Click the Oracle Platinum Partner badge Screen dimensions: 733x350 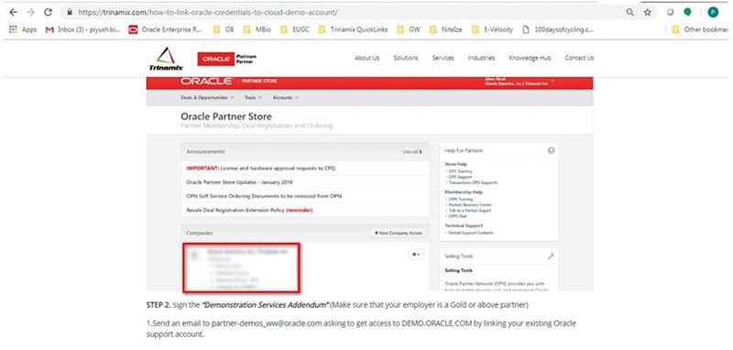pyautogui.click(x=227, y=59)
